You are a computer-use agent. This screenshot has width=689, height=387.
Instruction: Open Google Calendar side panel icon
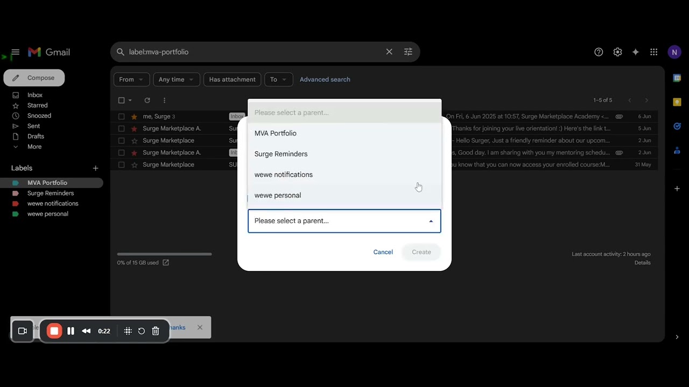[x=677, y=78]
